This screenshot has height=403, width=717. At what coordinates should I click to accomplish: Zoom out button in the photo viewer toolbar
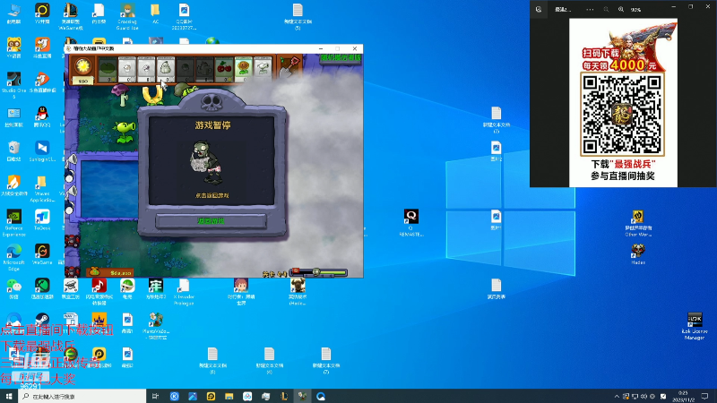(x=606, y=9)
